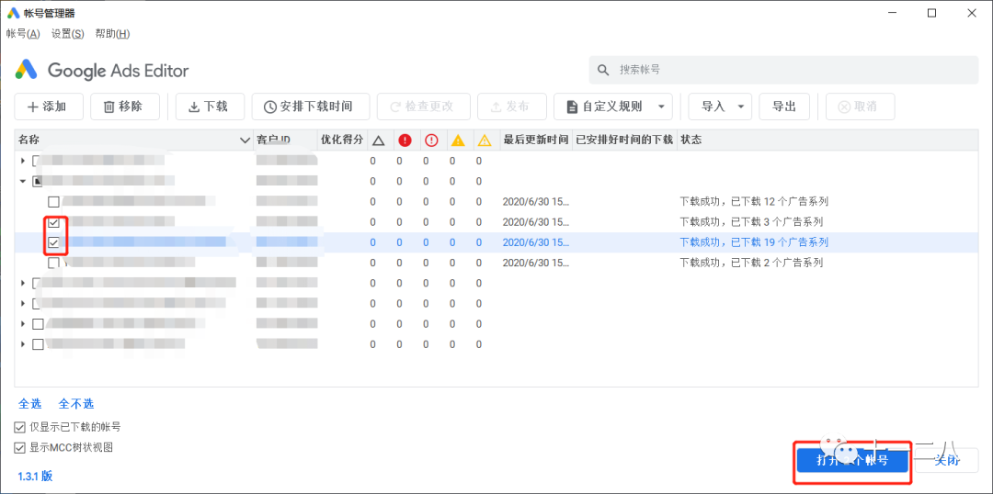
Task: Click the magnifier icon in the search box
Action: tap(603, 70)
